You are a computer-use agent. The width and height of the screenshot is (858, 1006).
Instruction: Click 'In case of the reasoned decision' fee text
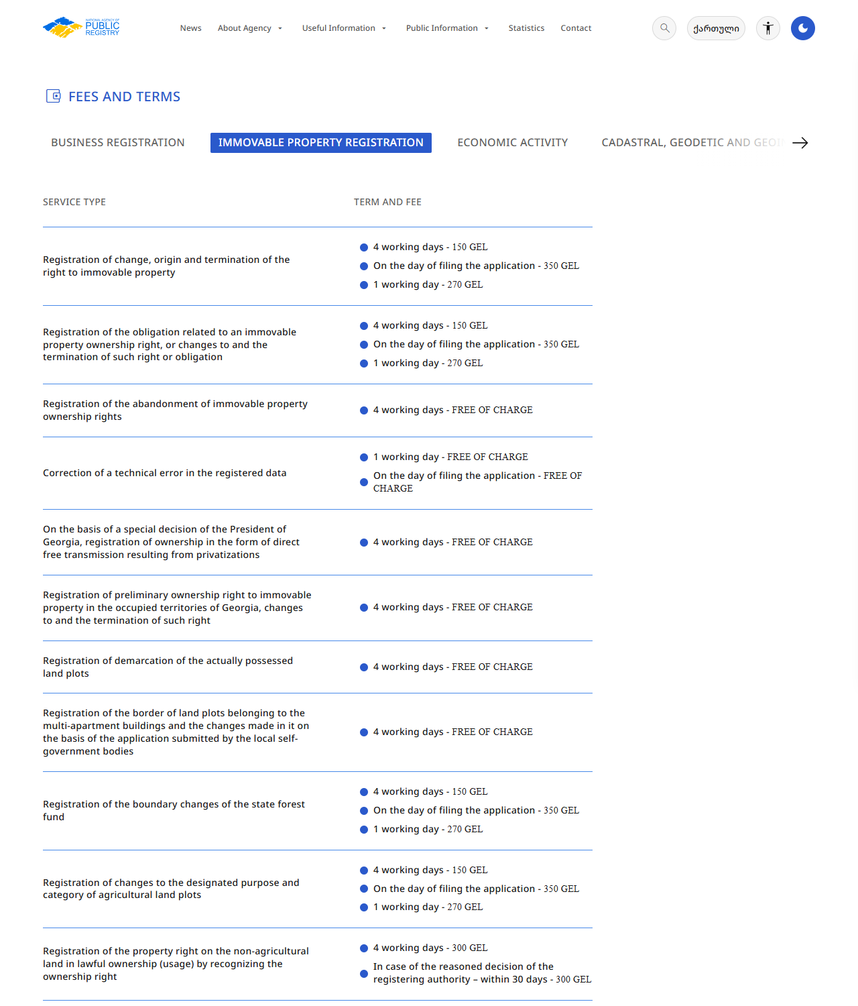click(482, 973)
